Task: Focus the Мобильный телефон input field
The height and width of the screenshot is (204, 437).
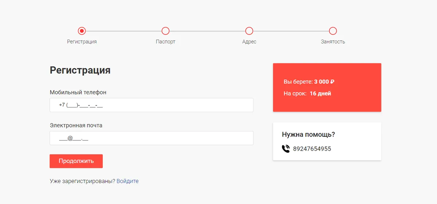Action: [x=151, y=105]
